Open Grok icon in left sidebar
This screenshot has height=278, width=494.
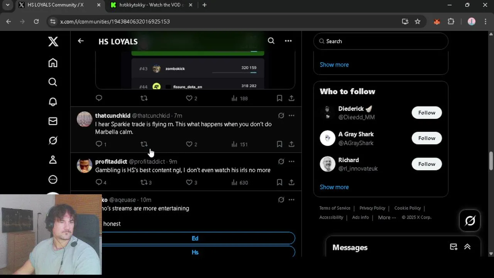tap(53, 141)
